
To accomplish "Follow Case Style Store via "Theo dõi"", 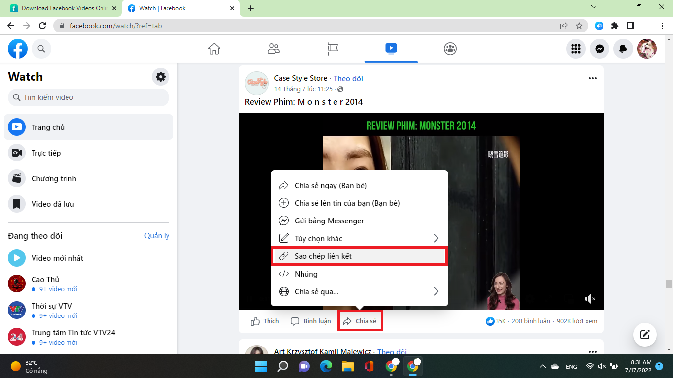I will (347, 78).
